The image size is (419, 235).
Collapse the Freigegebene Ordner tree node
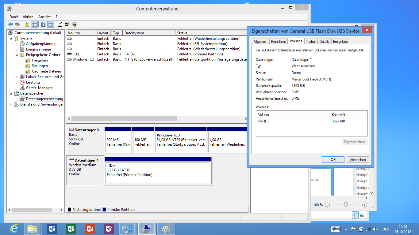[17, 55]
